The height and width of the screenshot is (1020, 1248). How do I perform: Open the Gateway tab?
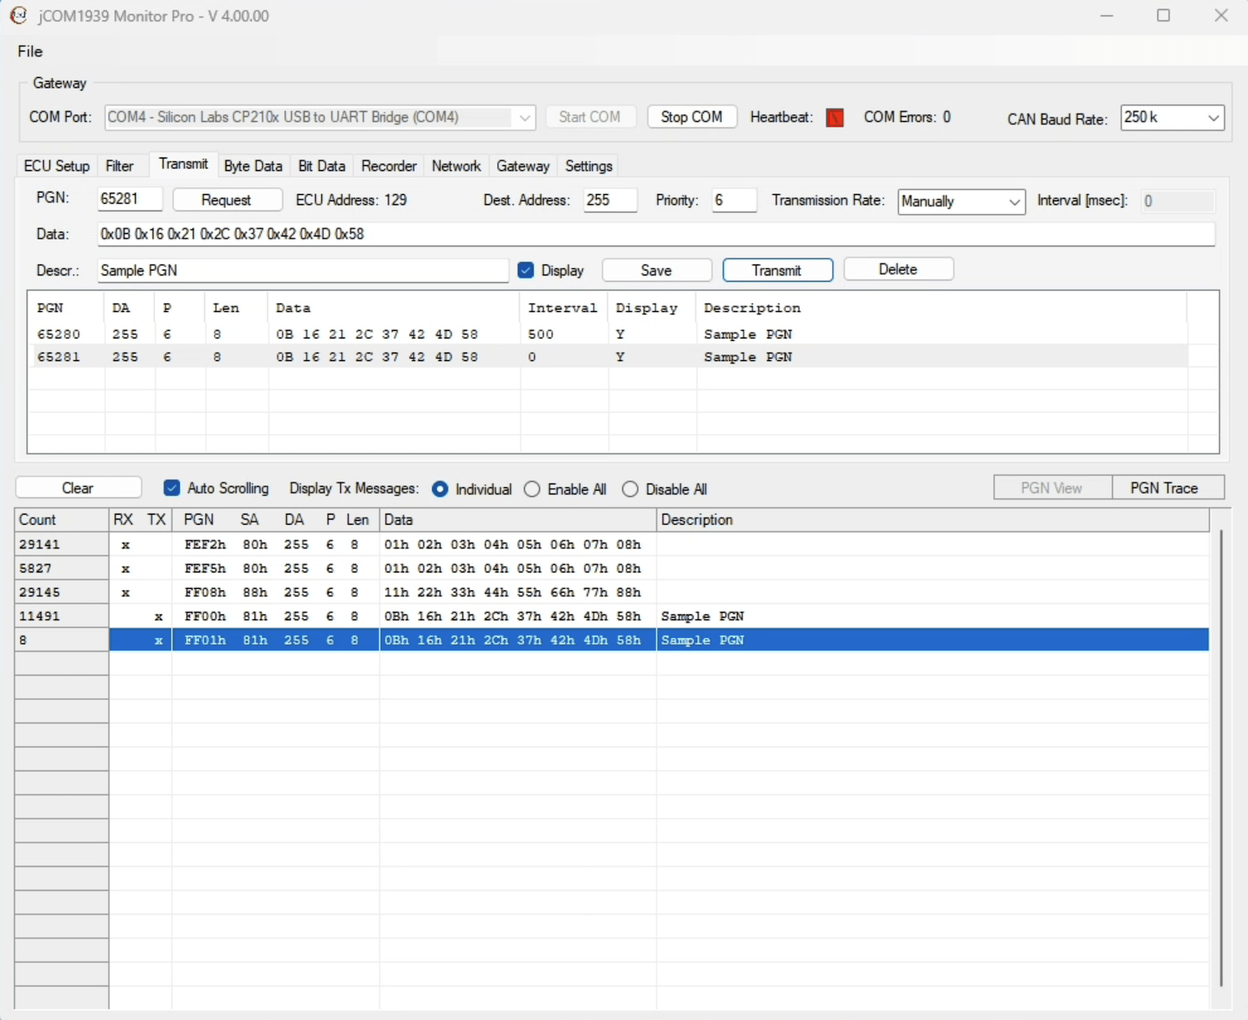click(x=523, y=166)
